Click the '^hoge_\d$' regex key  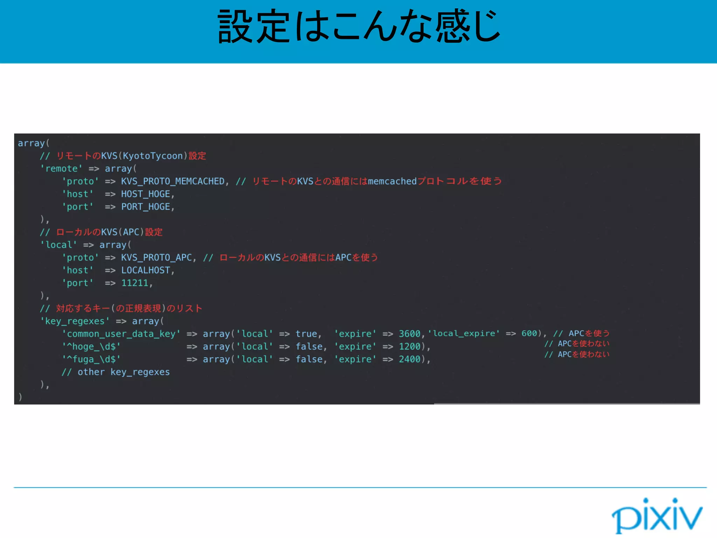[x=91, y=347]
